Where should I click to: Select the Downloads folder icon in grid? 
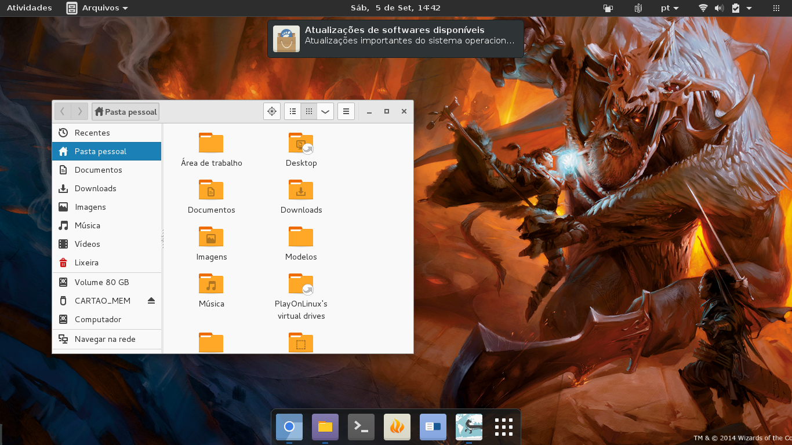pyautogui.click(x=301, y=189)
